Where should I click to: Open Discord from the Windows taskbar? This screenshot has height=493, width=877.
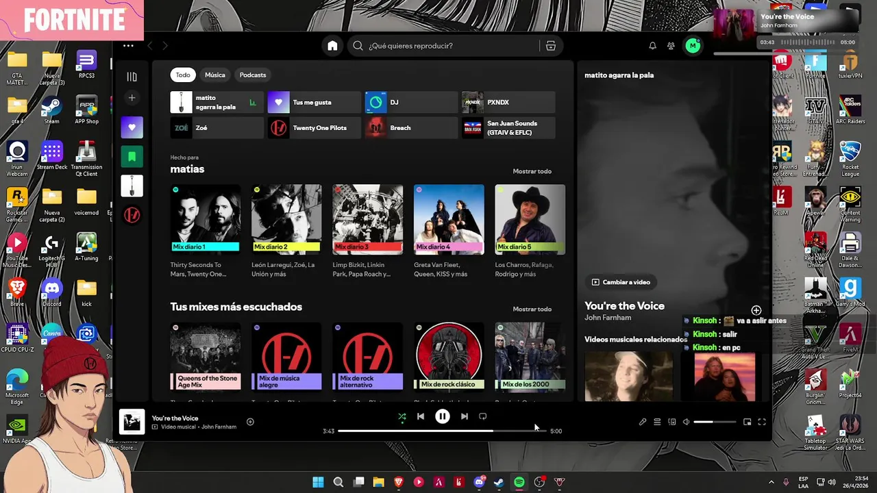click(x=480, y=482)
